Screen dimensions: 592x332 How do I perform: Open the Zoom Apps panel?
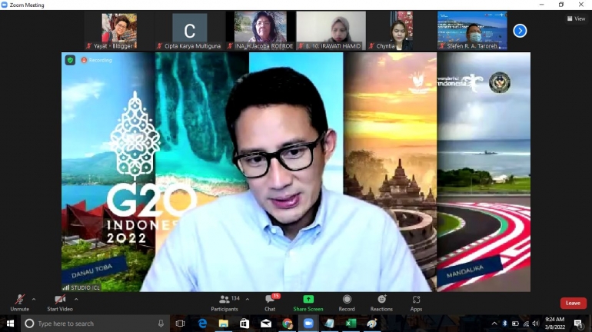416,302
